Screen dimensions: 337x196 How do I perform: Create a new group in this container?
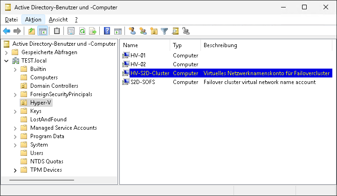coord(143,31)
